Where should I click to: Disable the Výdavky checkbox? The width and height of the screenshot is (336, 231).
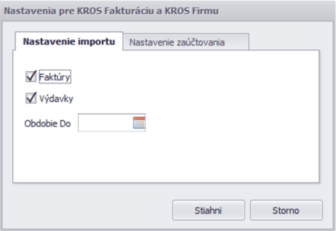[30, 98]
